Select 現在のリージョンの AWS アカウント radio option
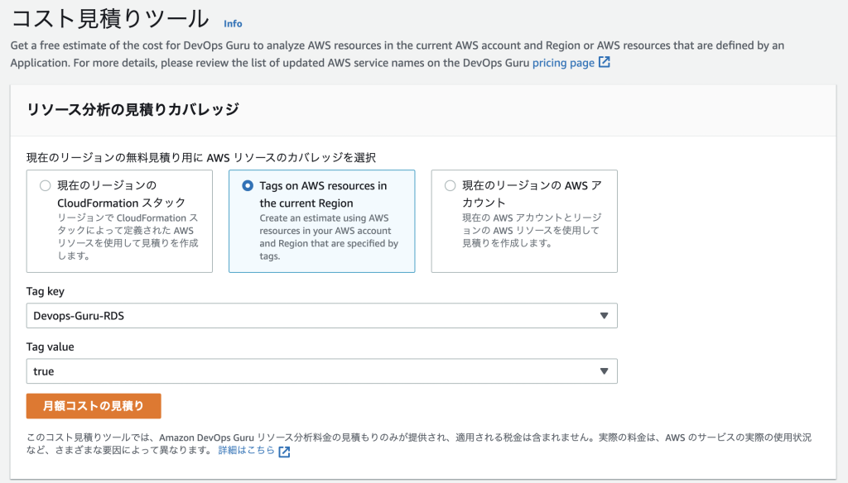The width and height of the screenshot is (848, 483). (x=450, y=186)
